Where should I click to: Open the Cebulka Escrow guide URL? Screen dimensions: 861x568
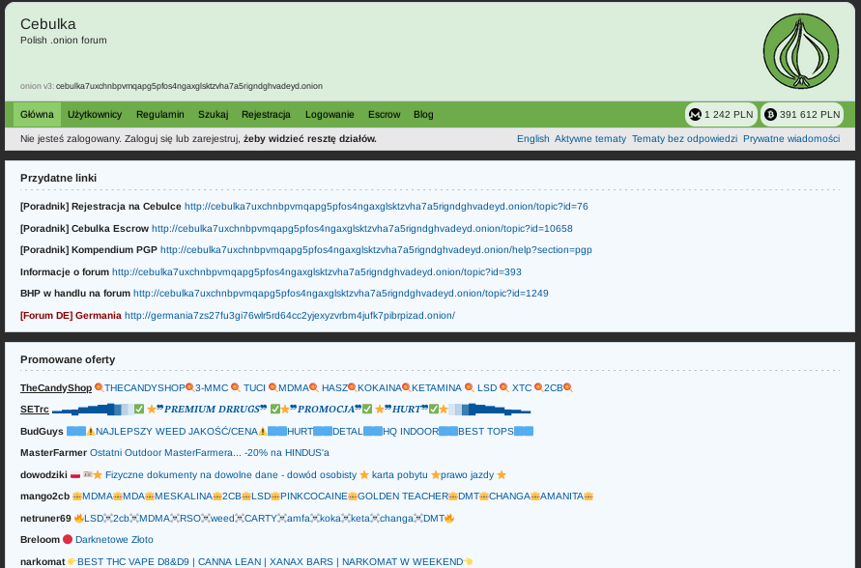coord(361,228)
